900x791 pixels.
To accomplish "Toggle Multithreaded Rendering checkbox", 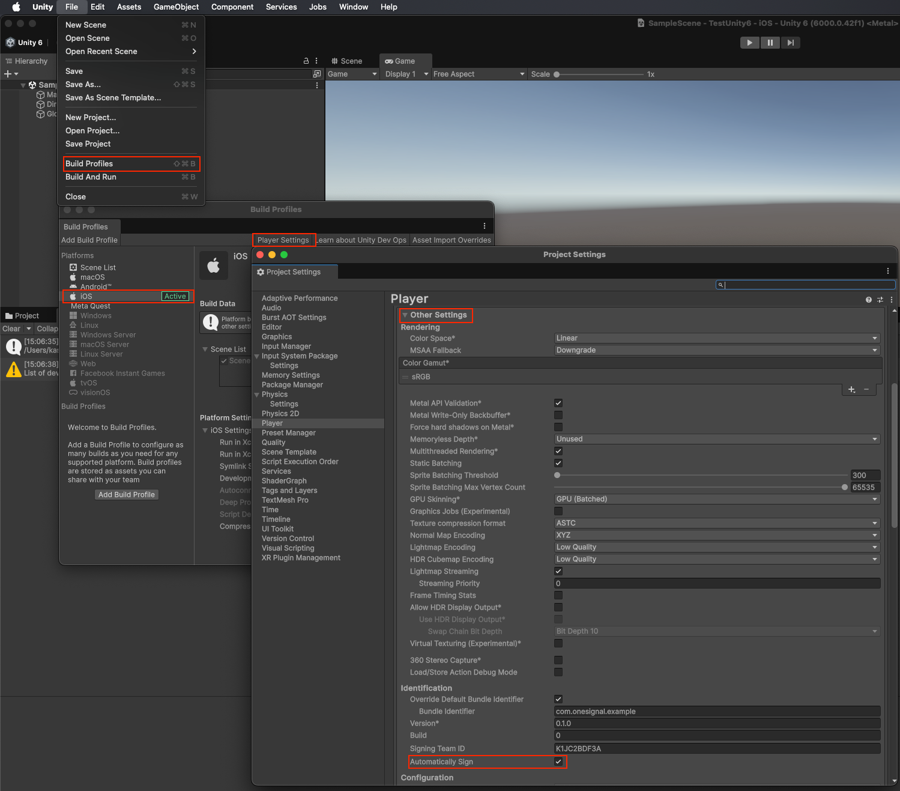I will (558, 451).
